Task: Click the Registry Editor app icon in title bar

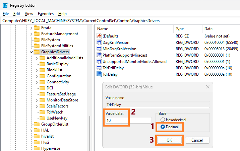Action: pyautogui.click(x=6, y=5)
